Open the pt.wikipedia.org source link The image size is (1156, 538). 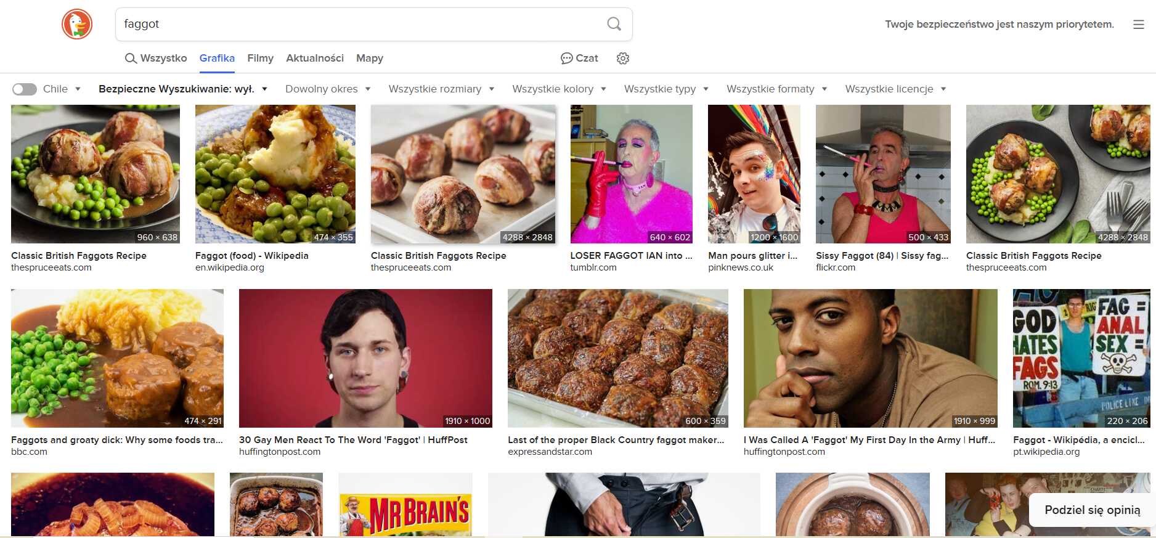click(x=1046, y=452)
